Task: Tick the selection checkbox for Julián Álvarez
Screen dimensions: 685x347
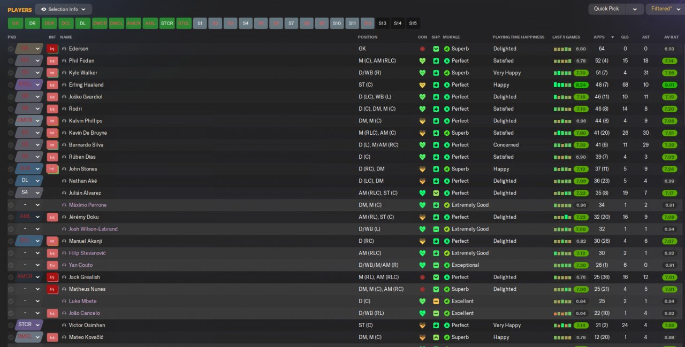Action: 11,193
